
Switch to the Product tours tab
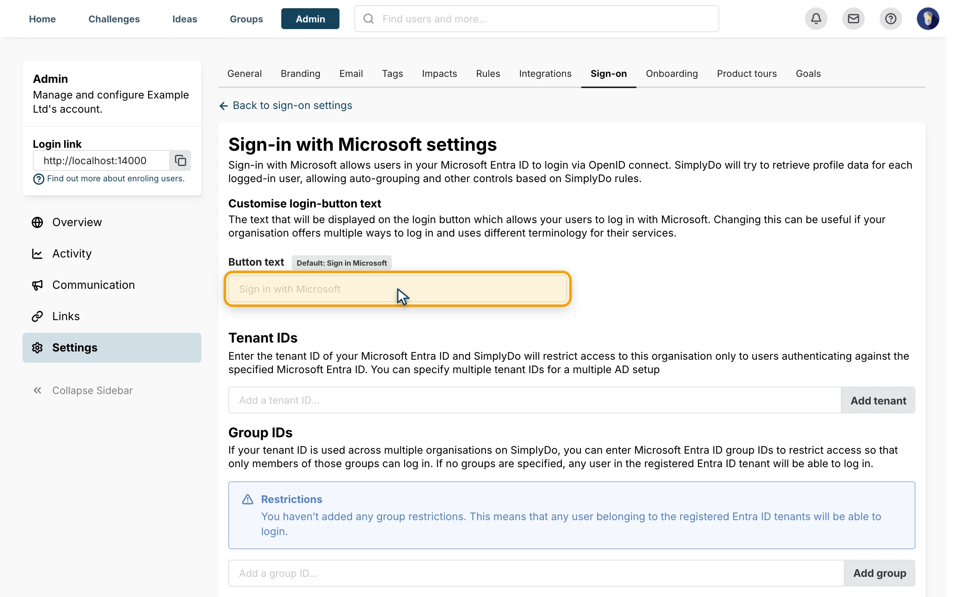click(746, 74)
